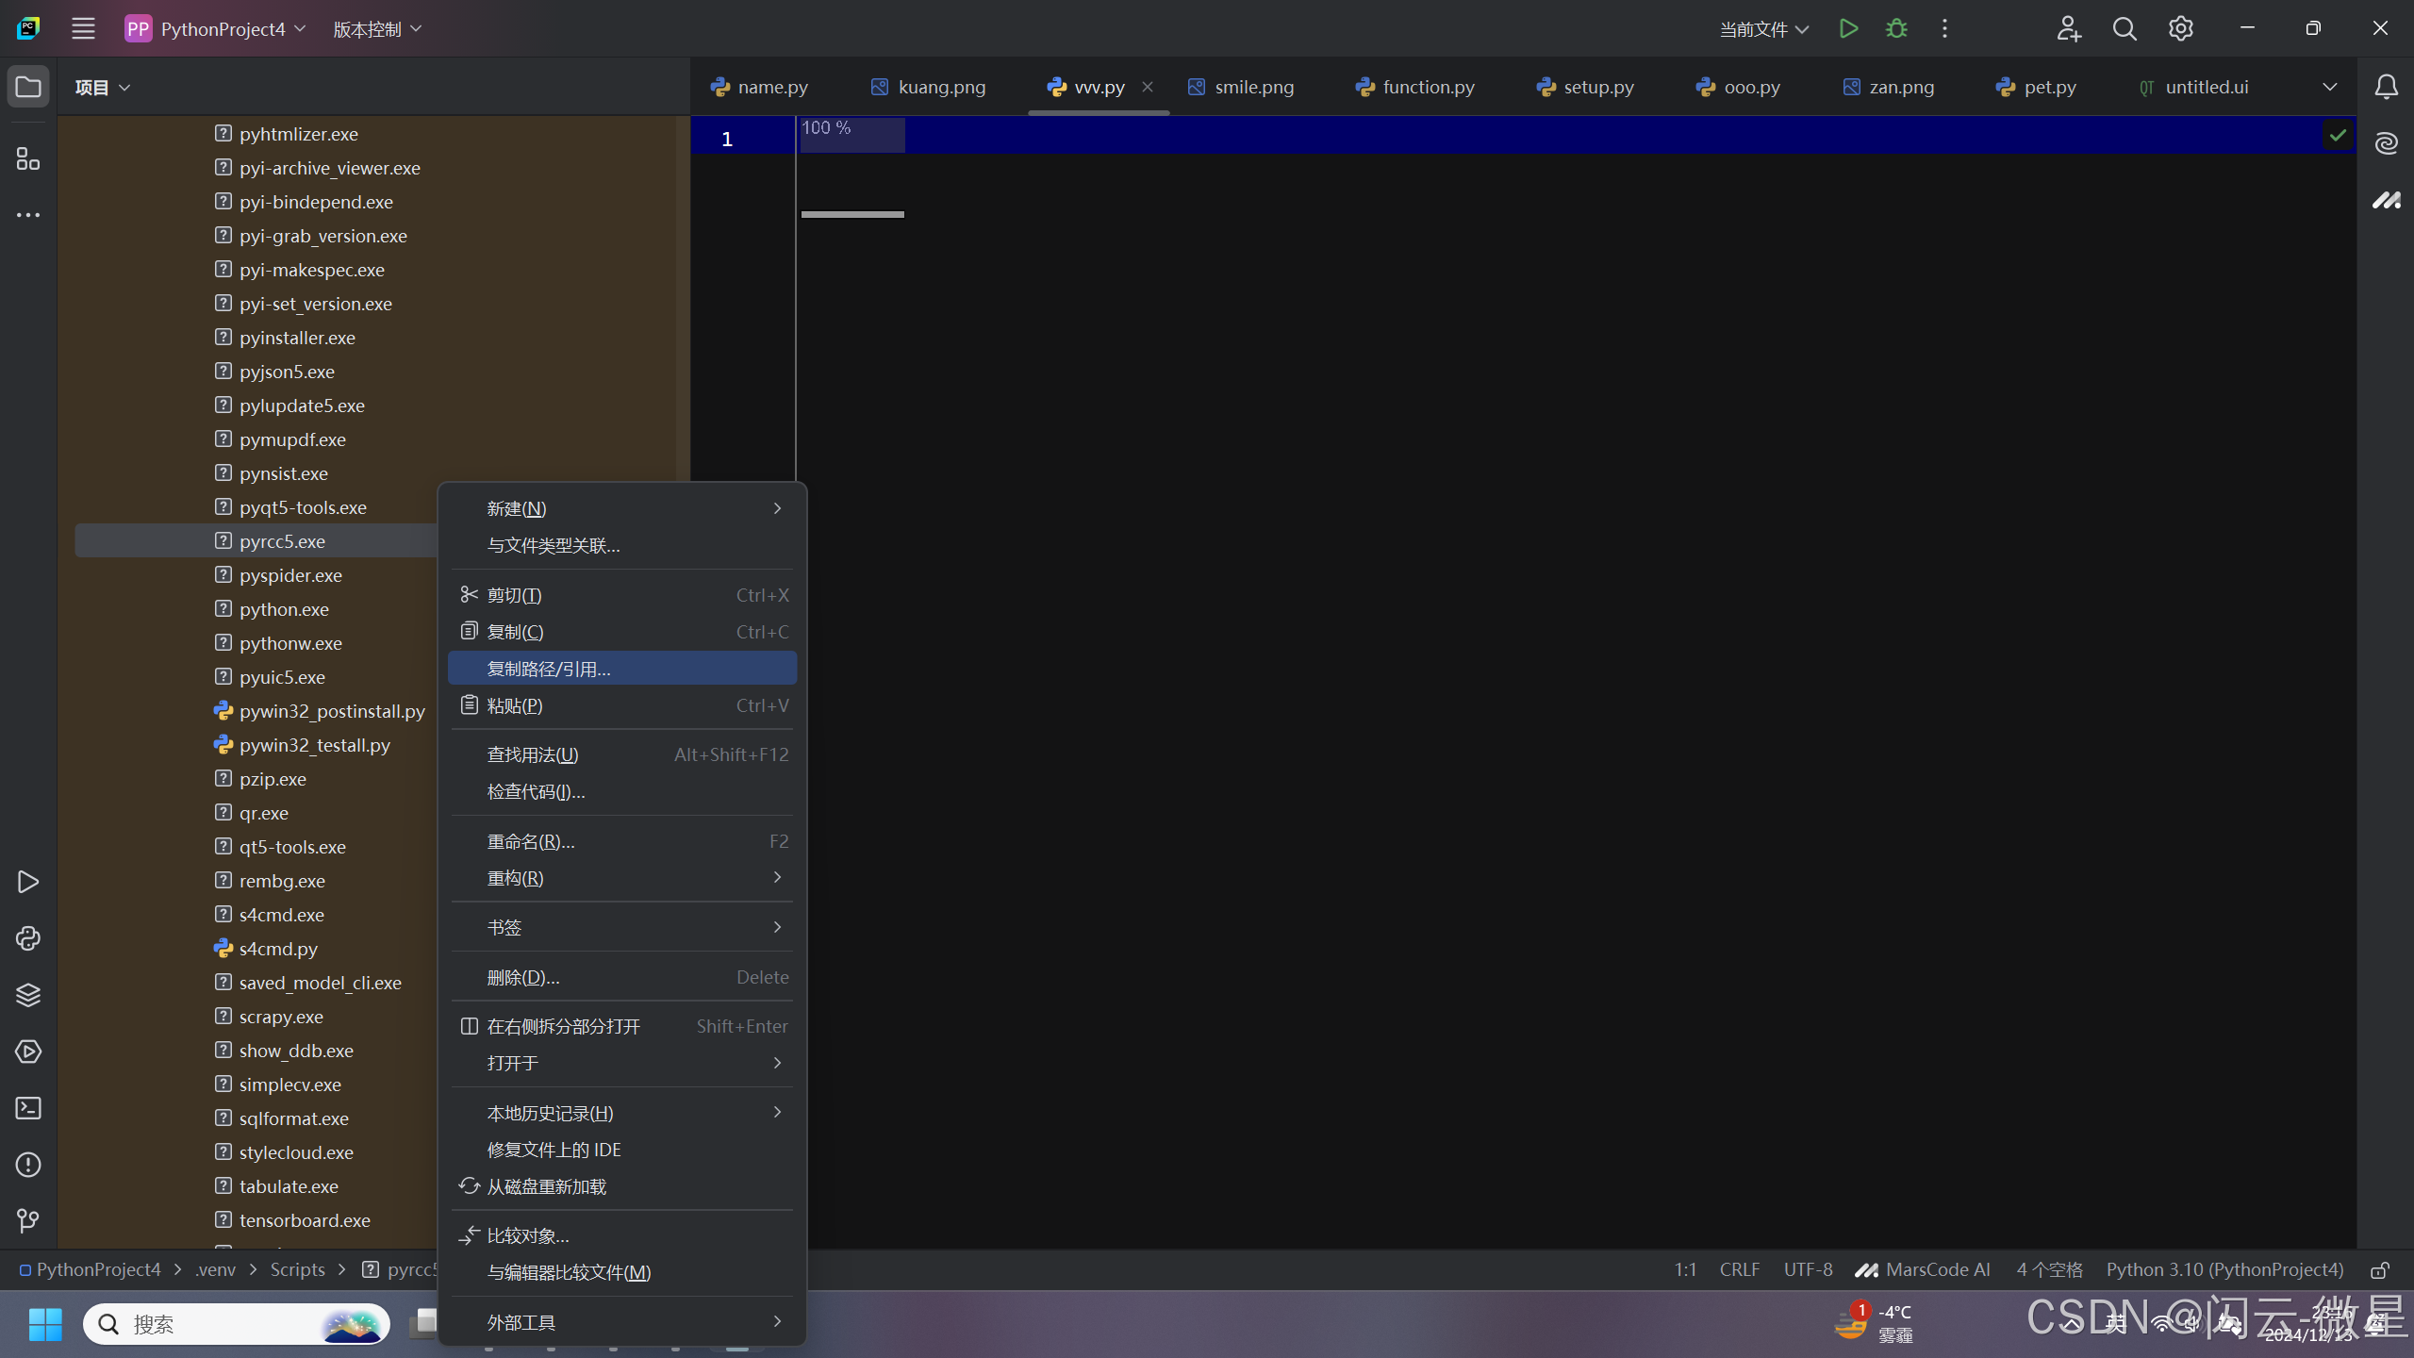
Task: Click the green inspection checkmark widget
Action: tap(2338, 136)
